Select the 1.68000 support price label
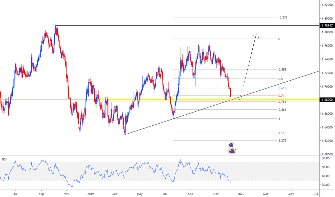 (x=327, y=100)
